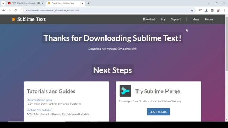Viewport: 228px width, 128px height.
Task: Toggle the browser side panel
Action: pos(212,10)
